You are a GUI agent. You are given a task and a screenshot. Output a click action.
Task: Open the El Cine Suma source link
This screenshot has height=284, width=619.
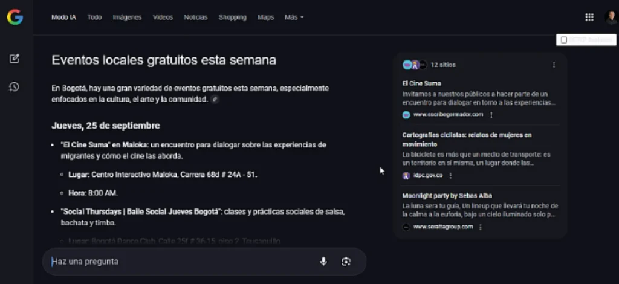point(421,83)
